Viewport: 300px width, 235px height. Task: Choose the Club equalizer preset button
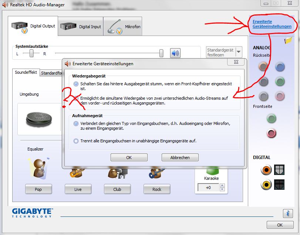point(117,189)
